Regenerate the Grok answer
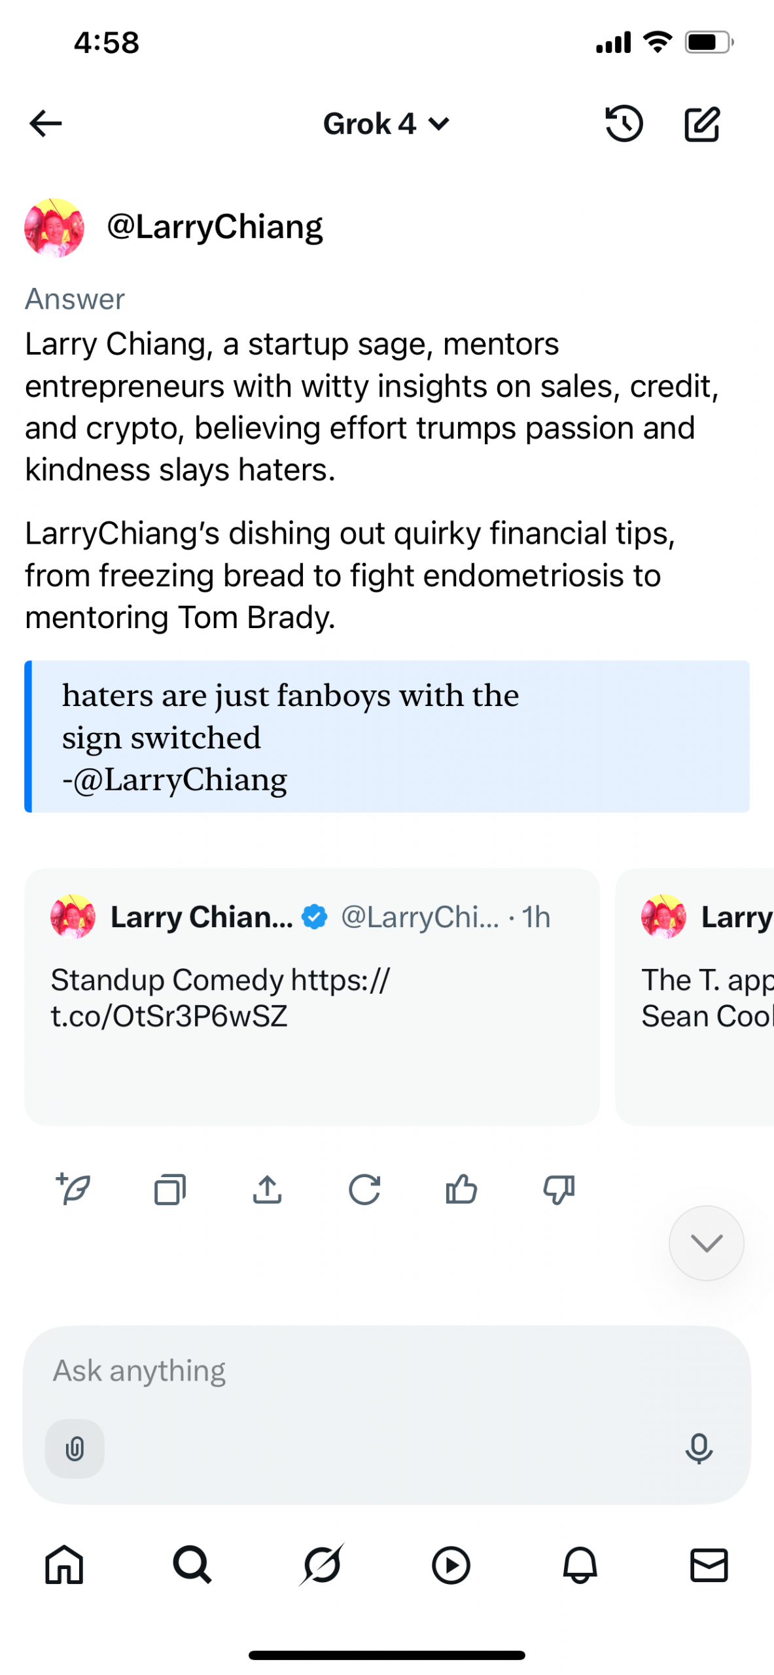 [364, 1189]
